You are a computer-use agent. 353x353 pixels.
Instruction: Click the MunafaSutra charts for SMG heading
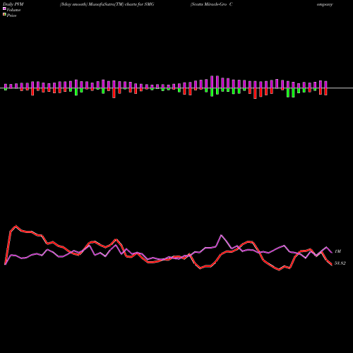tap(107, 4)
